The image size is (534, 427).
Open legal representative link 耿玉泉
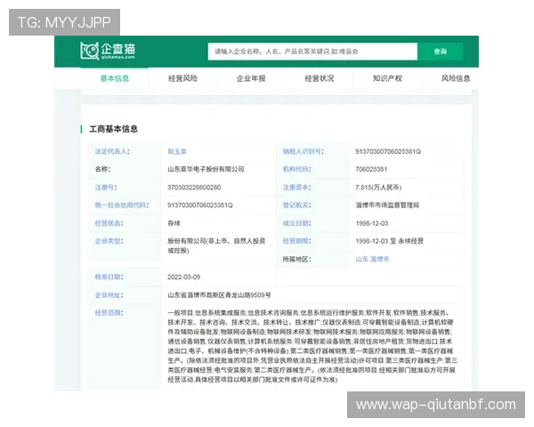tap(177, 151)
